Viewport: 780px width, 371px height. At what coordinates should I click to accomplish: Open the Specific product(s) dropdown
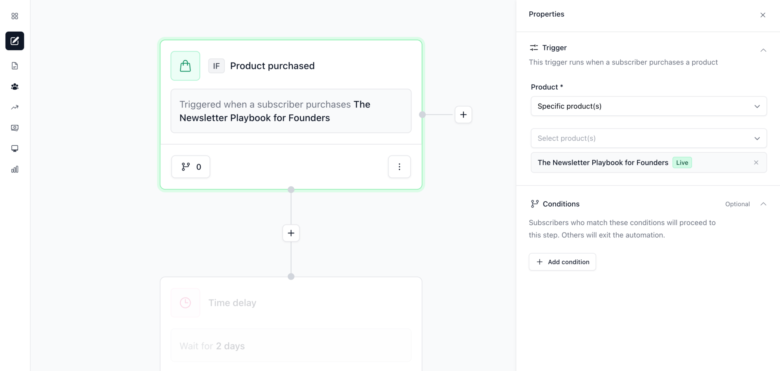(648, 106)
